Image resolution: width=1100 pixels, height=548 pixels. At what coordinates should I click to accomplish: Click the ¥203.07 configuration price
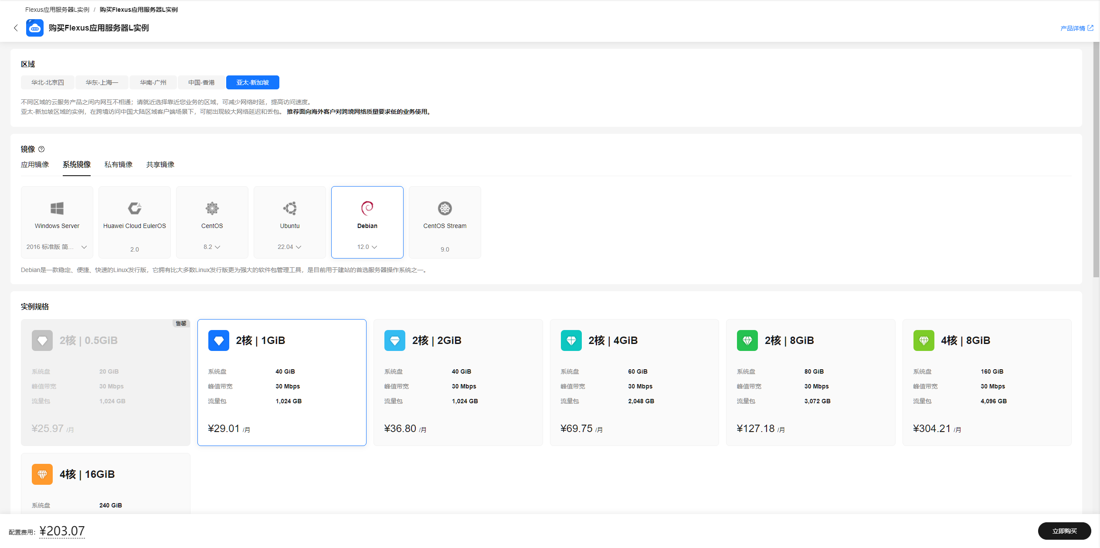tap(62, 531)
